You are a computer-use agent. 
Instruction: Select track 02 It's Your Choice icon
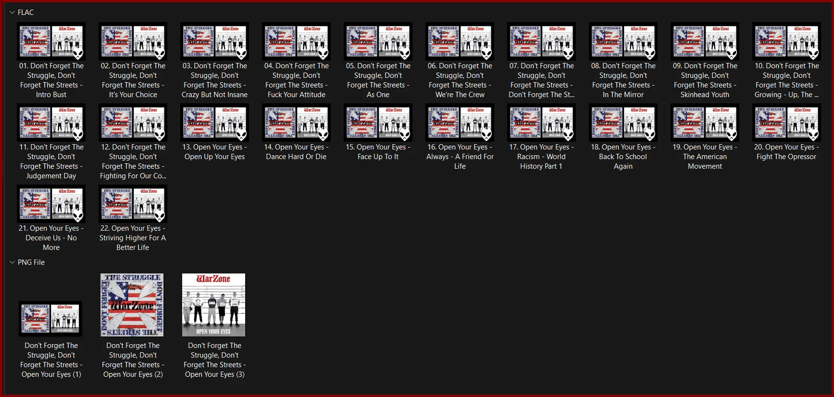(x=133, y=41)
